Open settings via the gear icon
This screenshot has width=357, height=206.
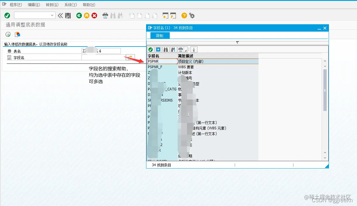click(192, 16)
